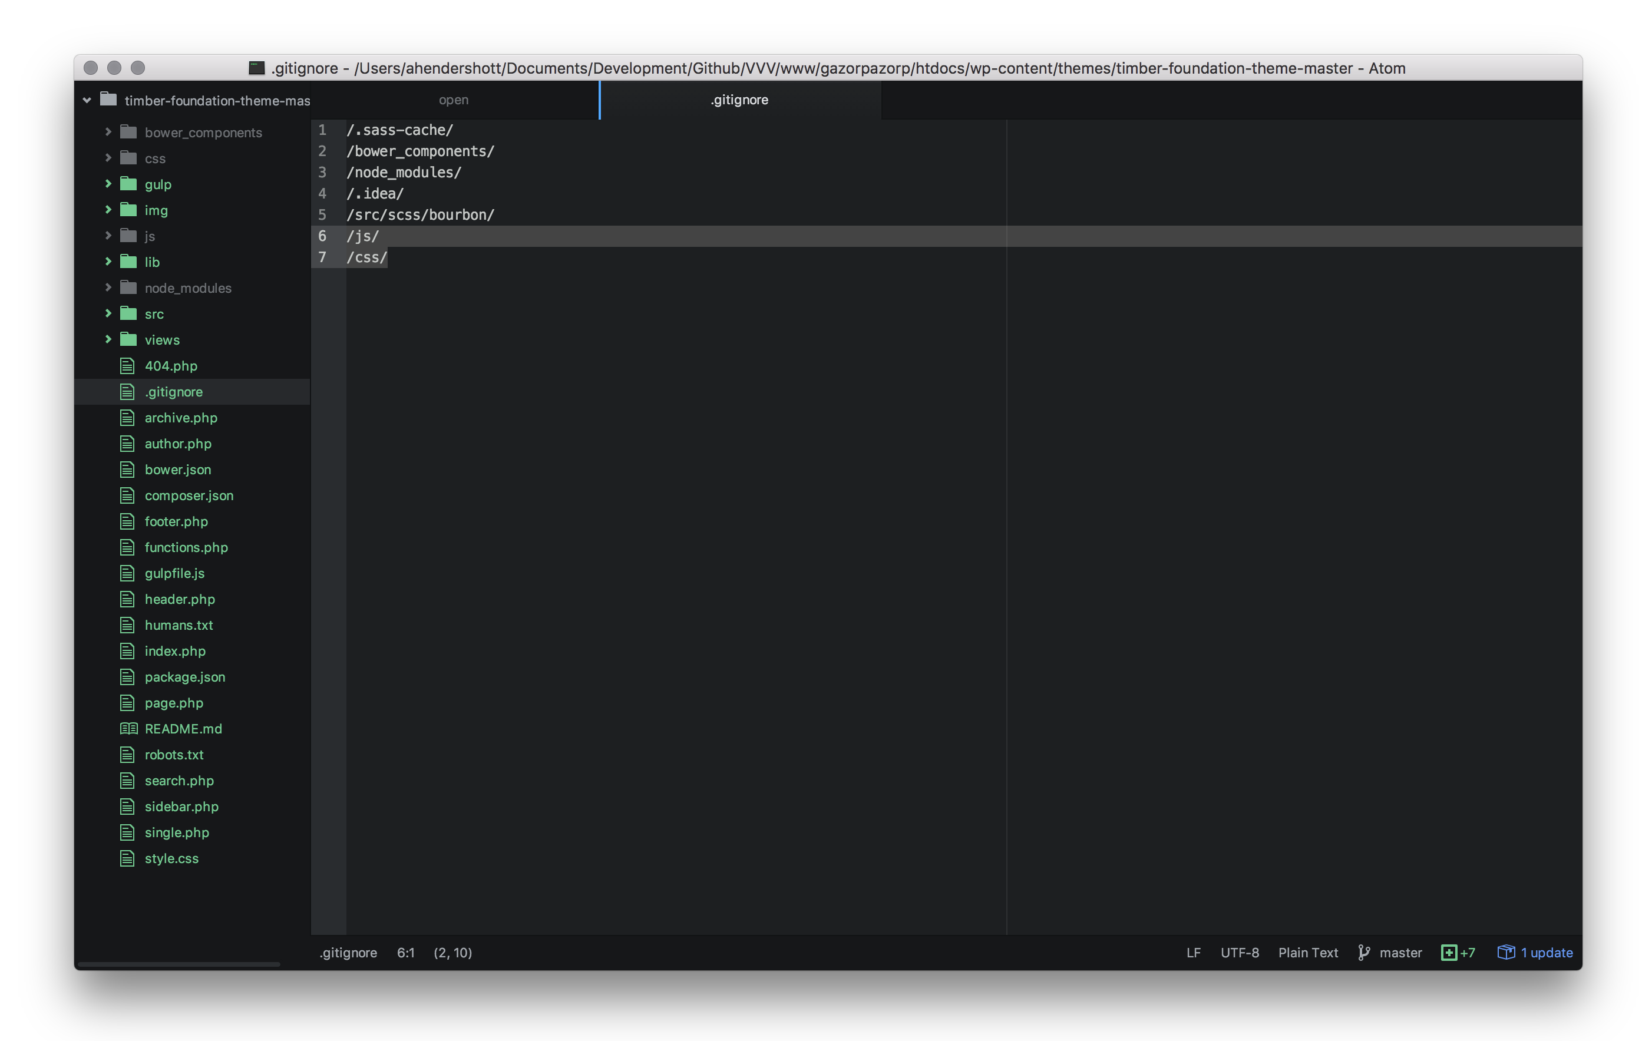Screen dimensions: 1652x1041
Task: Open page.php from the tree
Action: coord(174,703)
